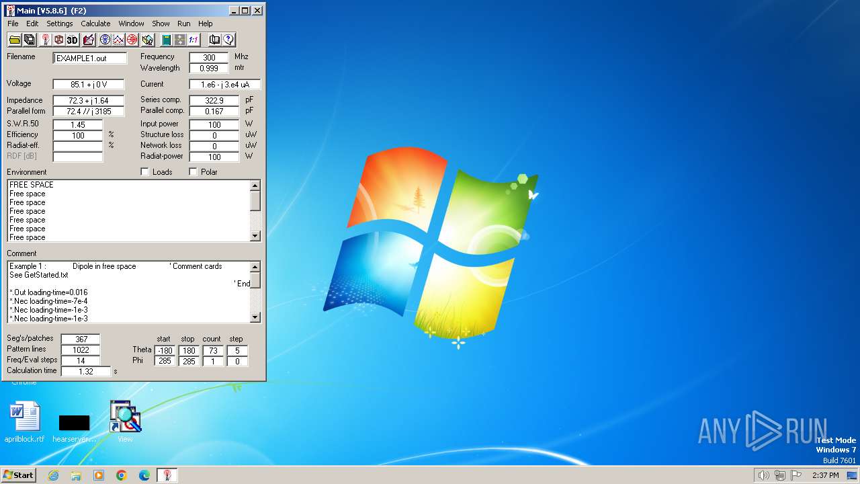Viewport: 860px width, 484px height.
Task: Click the red Smith chart icon
Action: (x=132, y=40)
